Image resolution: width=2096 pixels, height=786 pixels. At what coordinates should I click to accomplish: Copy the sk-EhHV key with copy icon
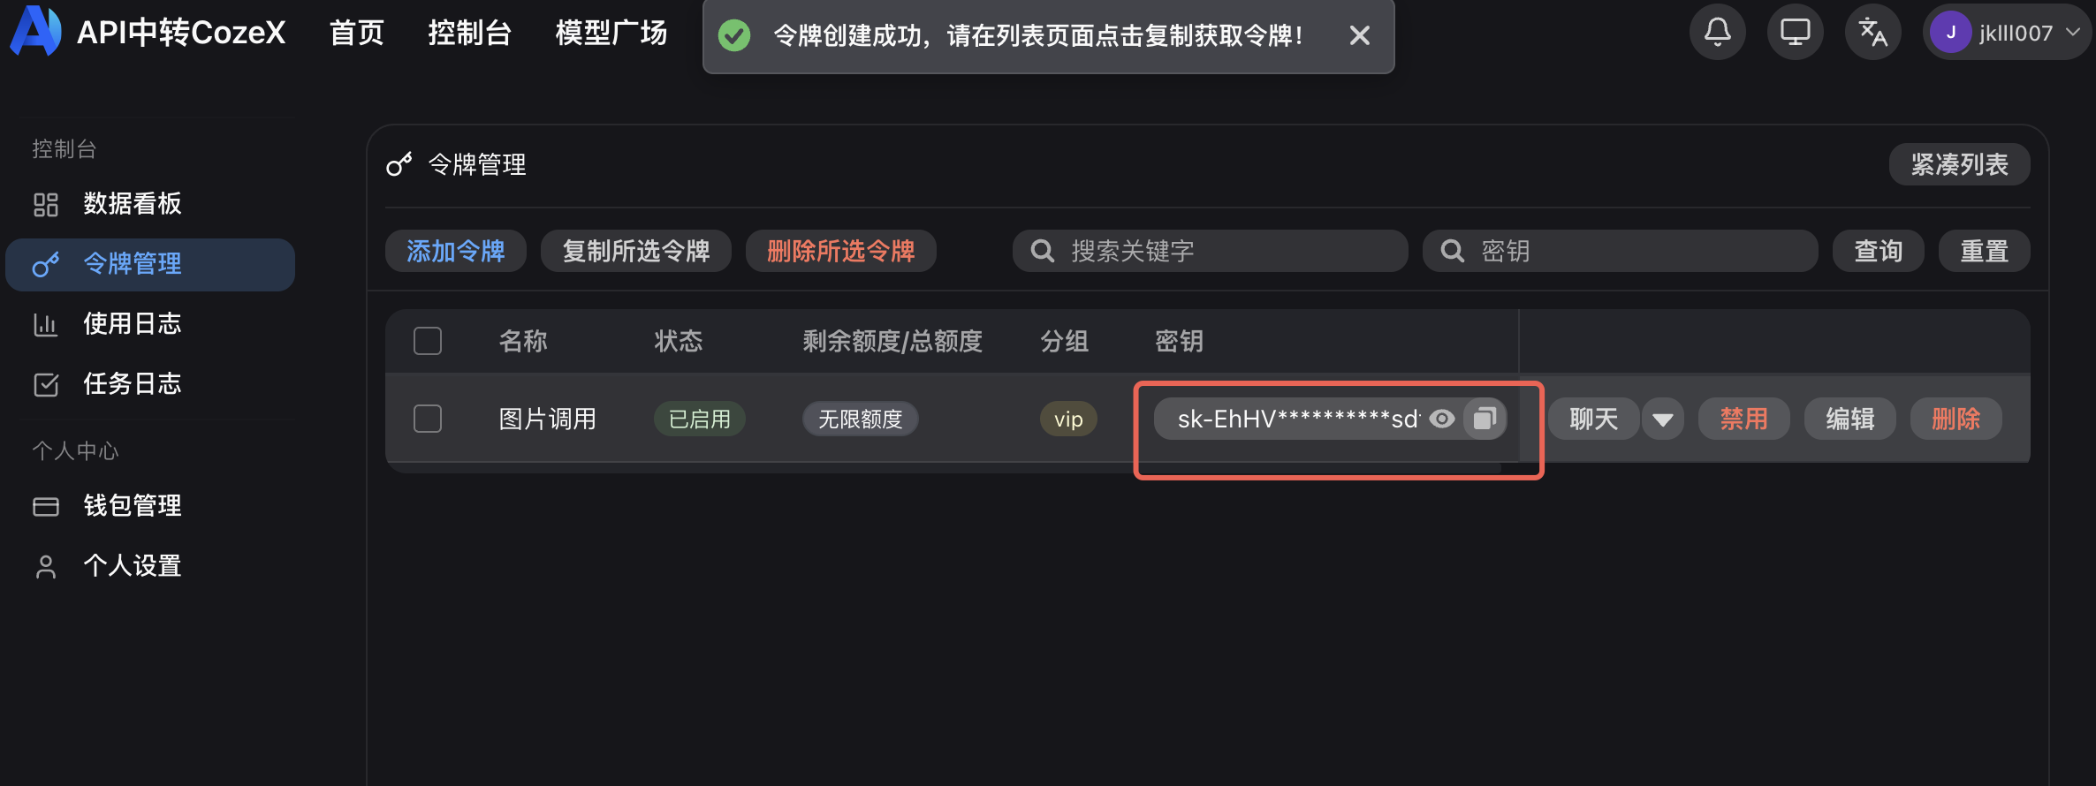(1485, 418)
